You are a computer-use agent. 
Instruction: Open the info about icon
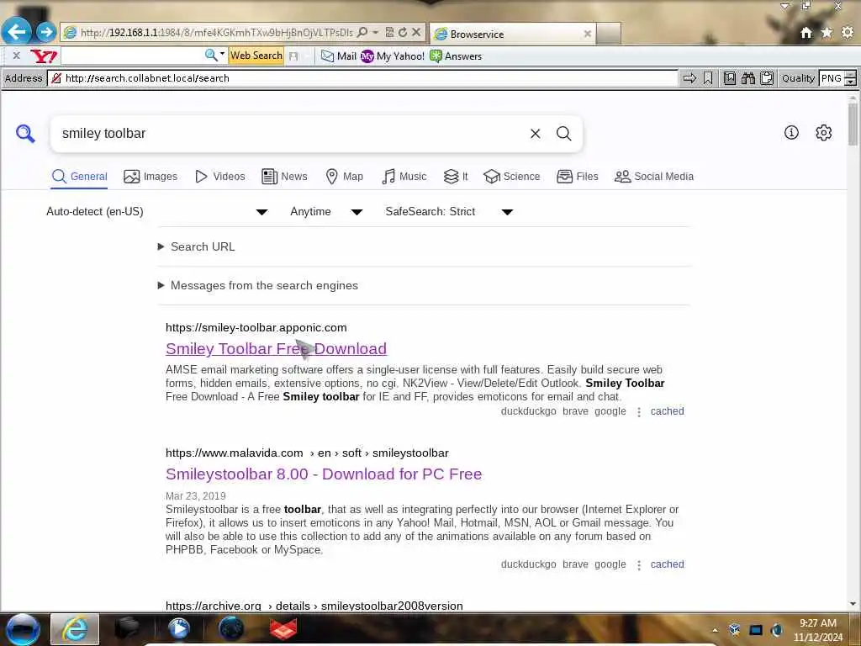791,132
